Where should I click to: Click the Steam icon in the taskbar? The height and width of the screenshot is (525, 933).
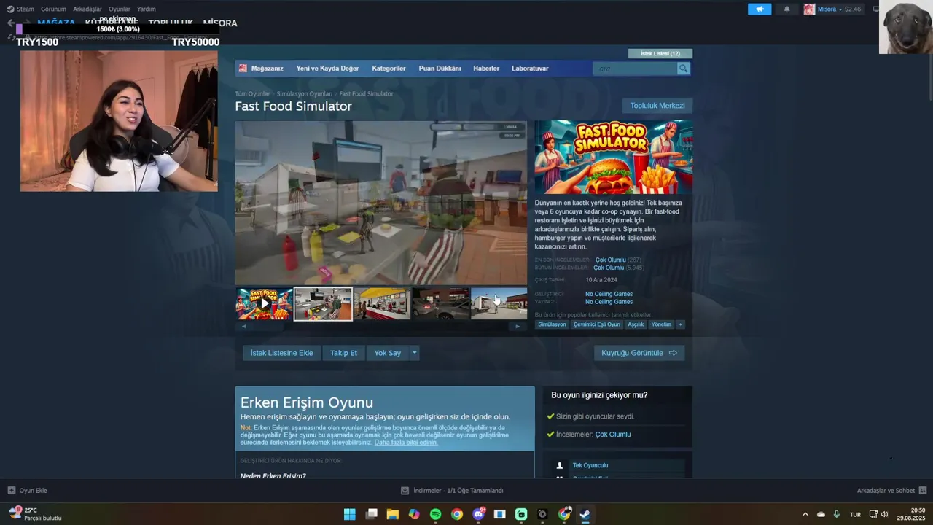(x=585, y=514)
